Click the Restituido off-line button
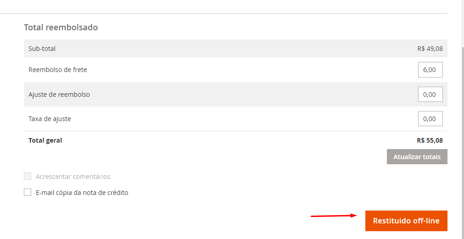 [406, 221]
